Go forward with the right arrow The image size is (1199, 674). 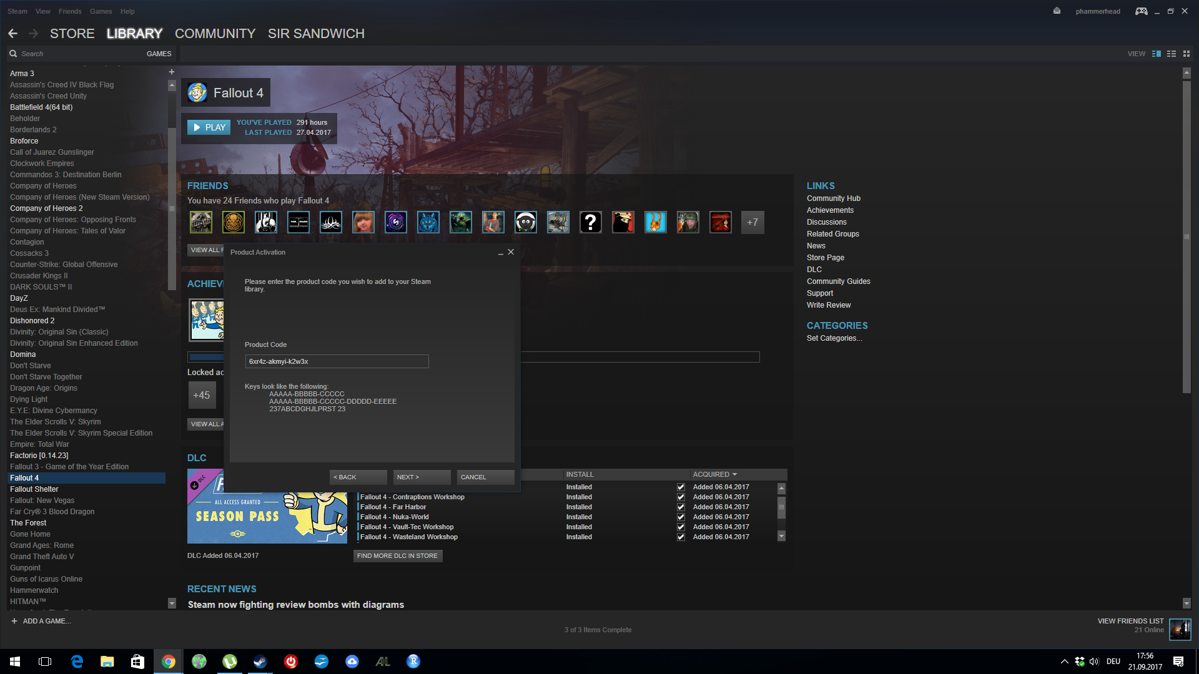coord(34,34)
